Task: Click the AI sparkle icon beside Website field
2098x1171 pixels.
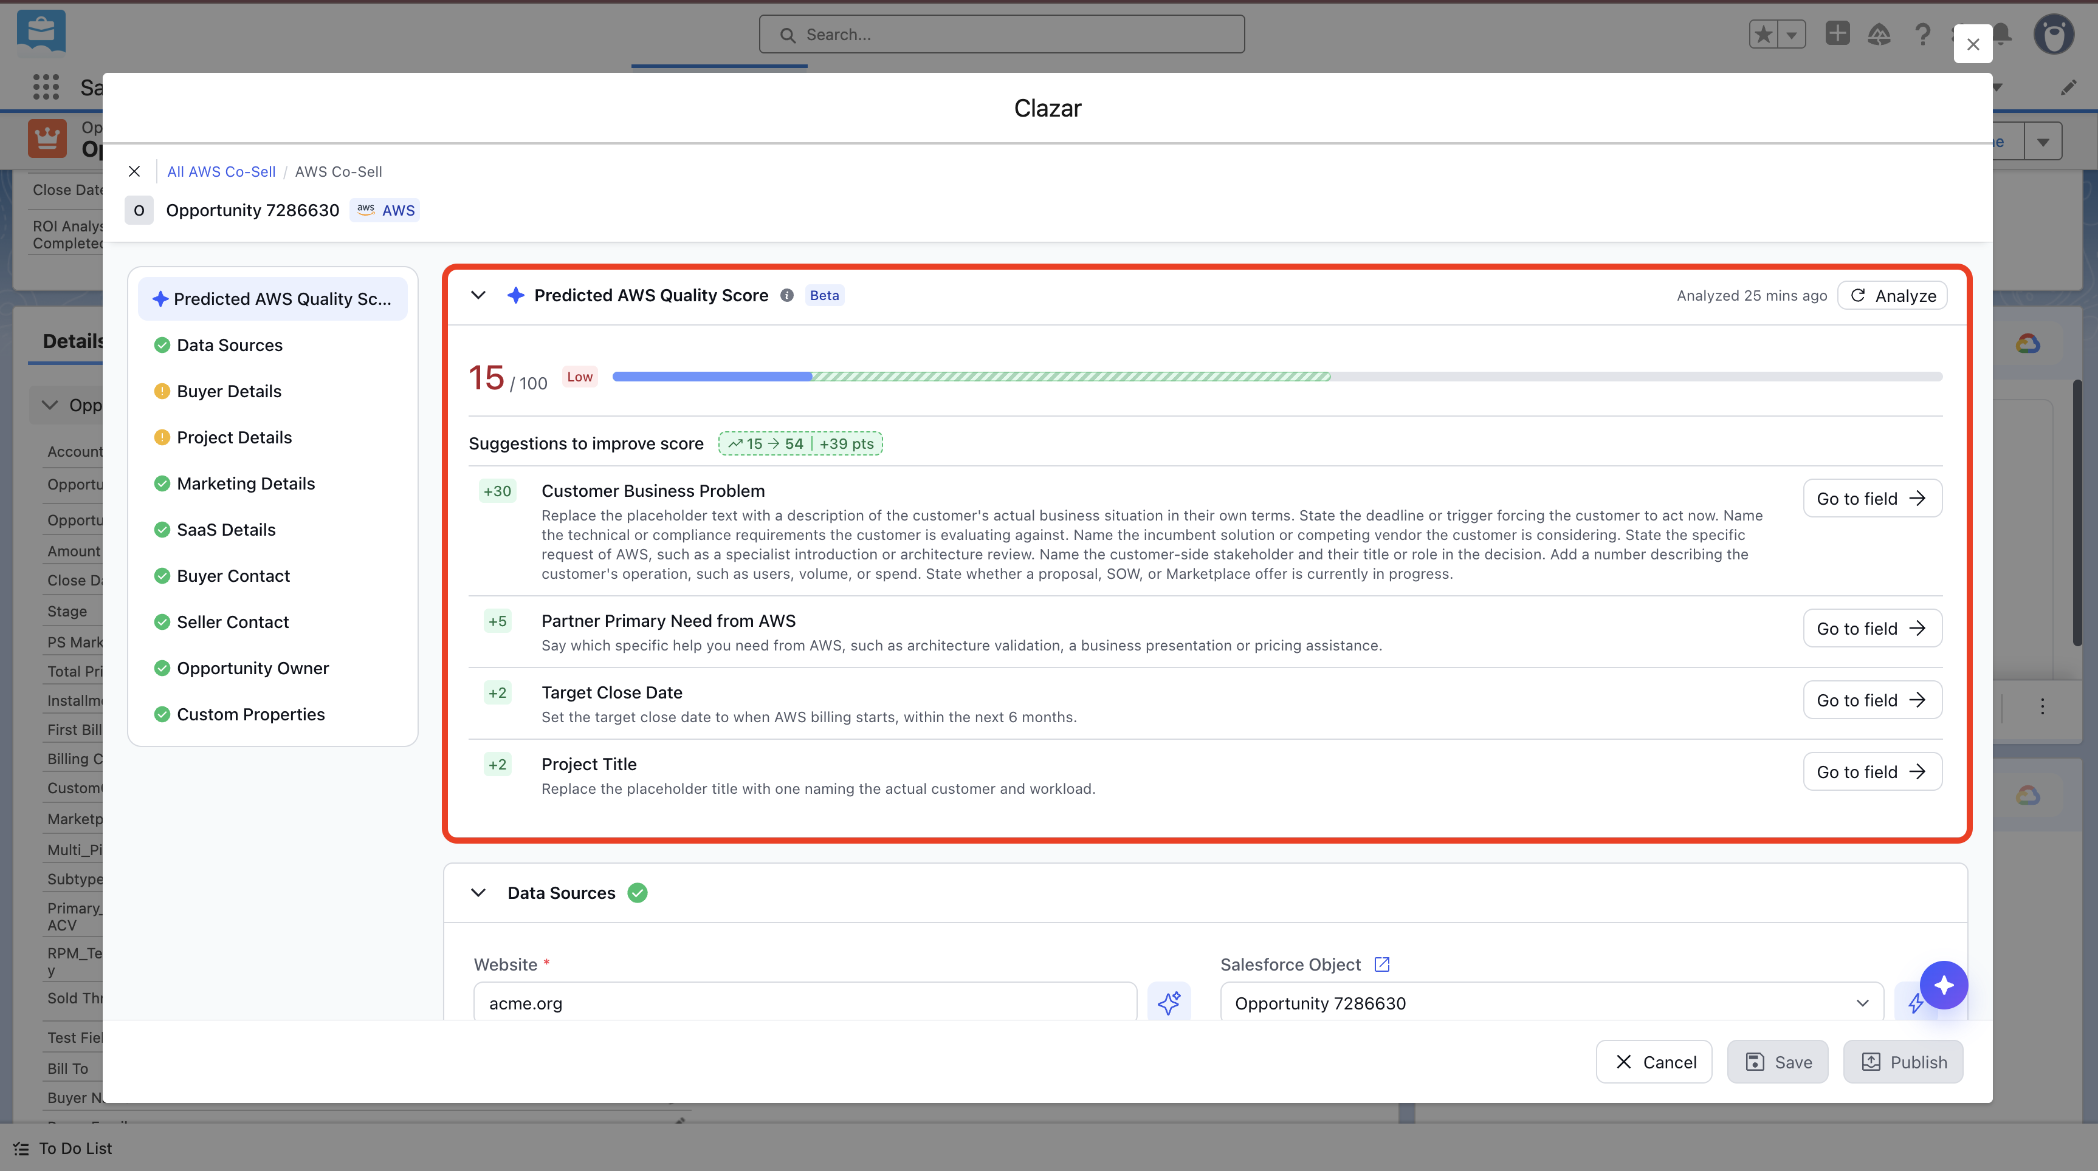Action: pyautogui.click(x=1169, y=1003)
